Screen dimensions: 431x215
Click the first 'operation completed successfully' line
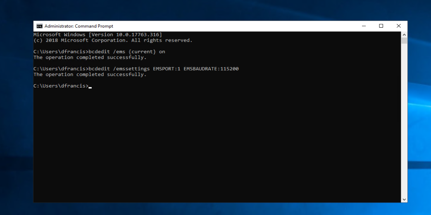click(90, 57)
